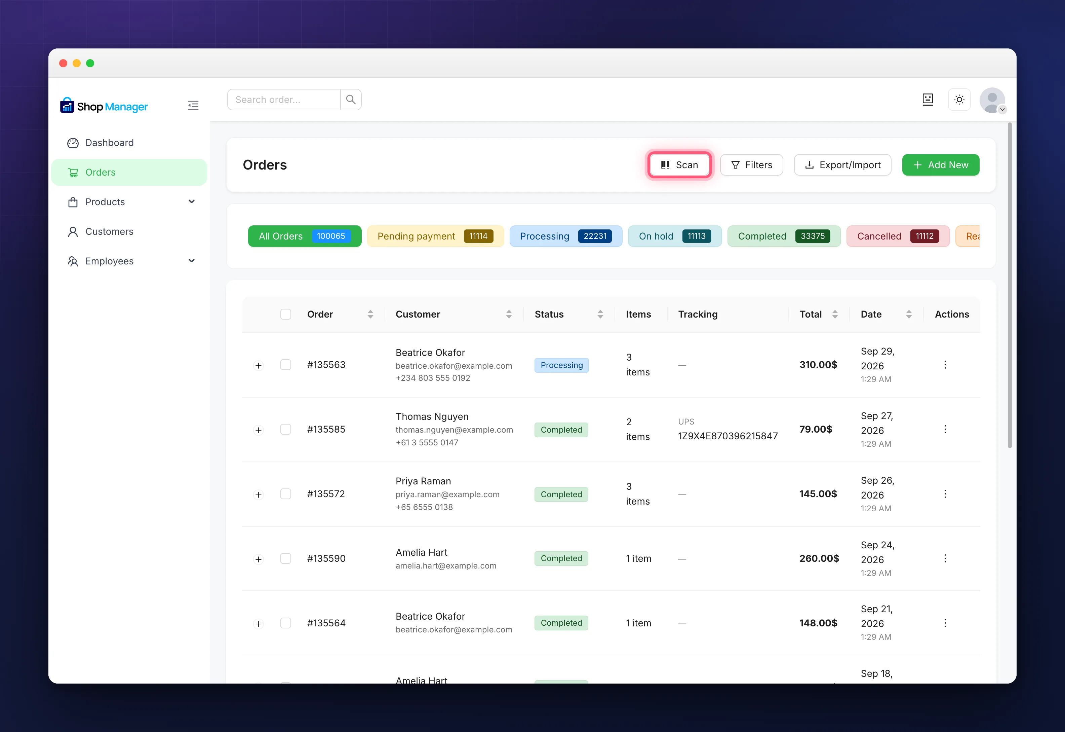The height and width of the screenshot is (732, 1065).
Task: Open actions menu for order #135585
Action: click(x=945, y=429)
